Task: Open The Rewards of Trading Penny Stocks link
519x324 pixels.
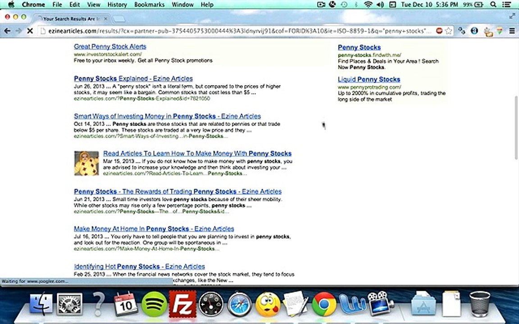Action: (178, 191)
